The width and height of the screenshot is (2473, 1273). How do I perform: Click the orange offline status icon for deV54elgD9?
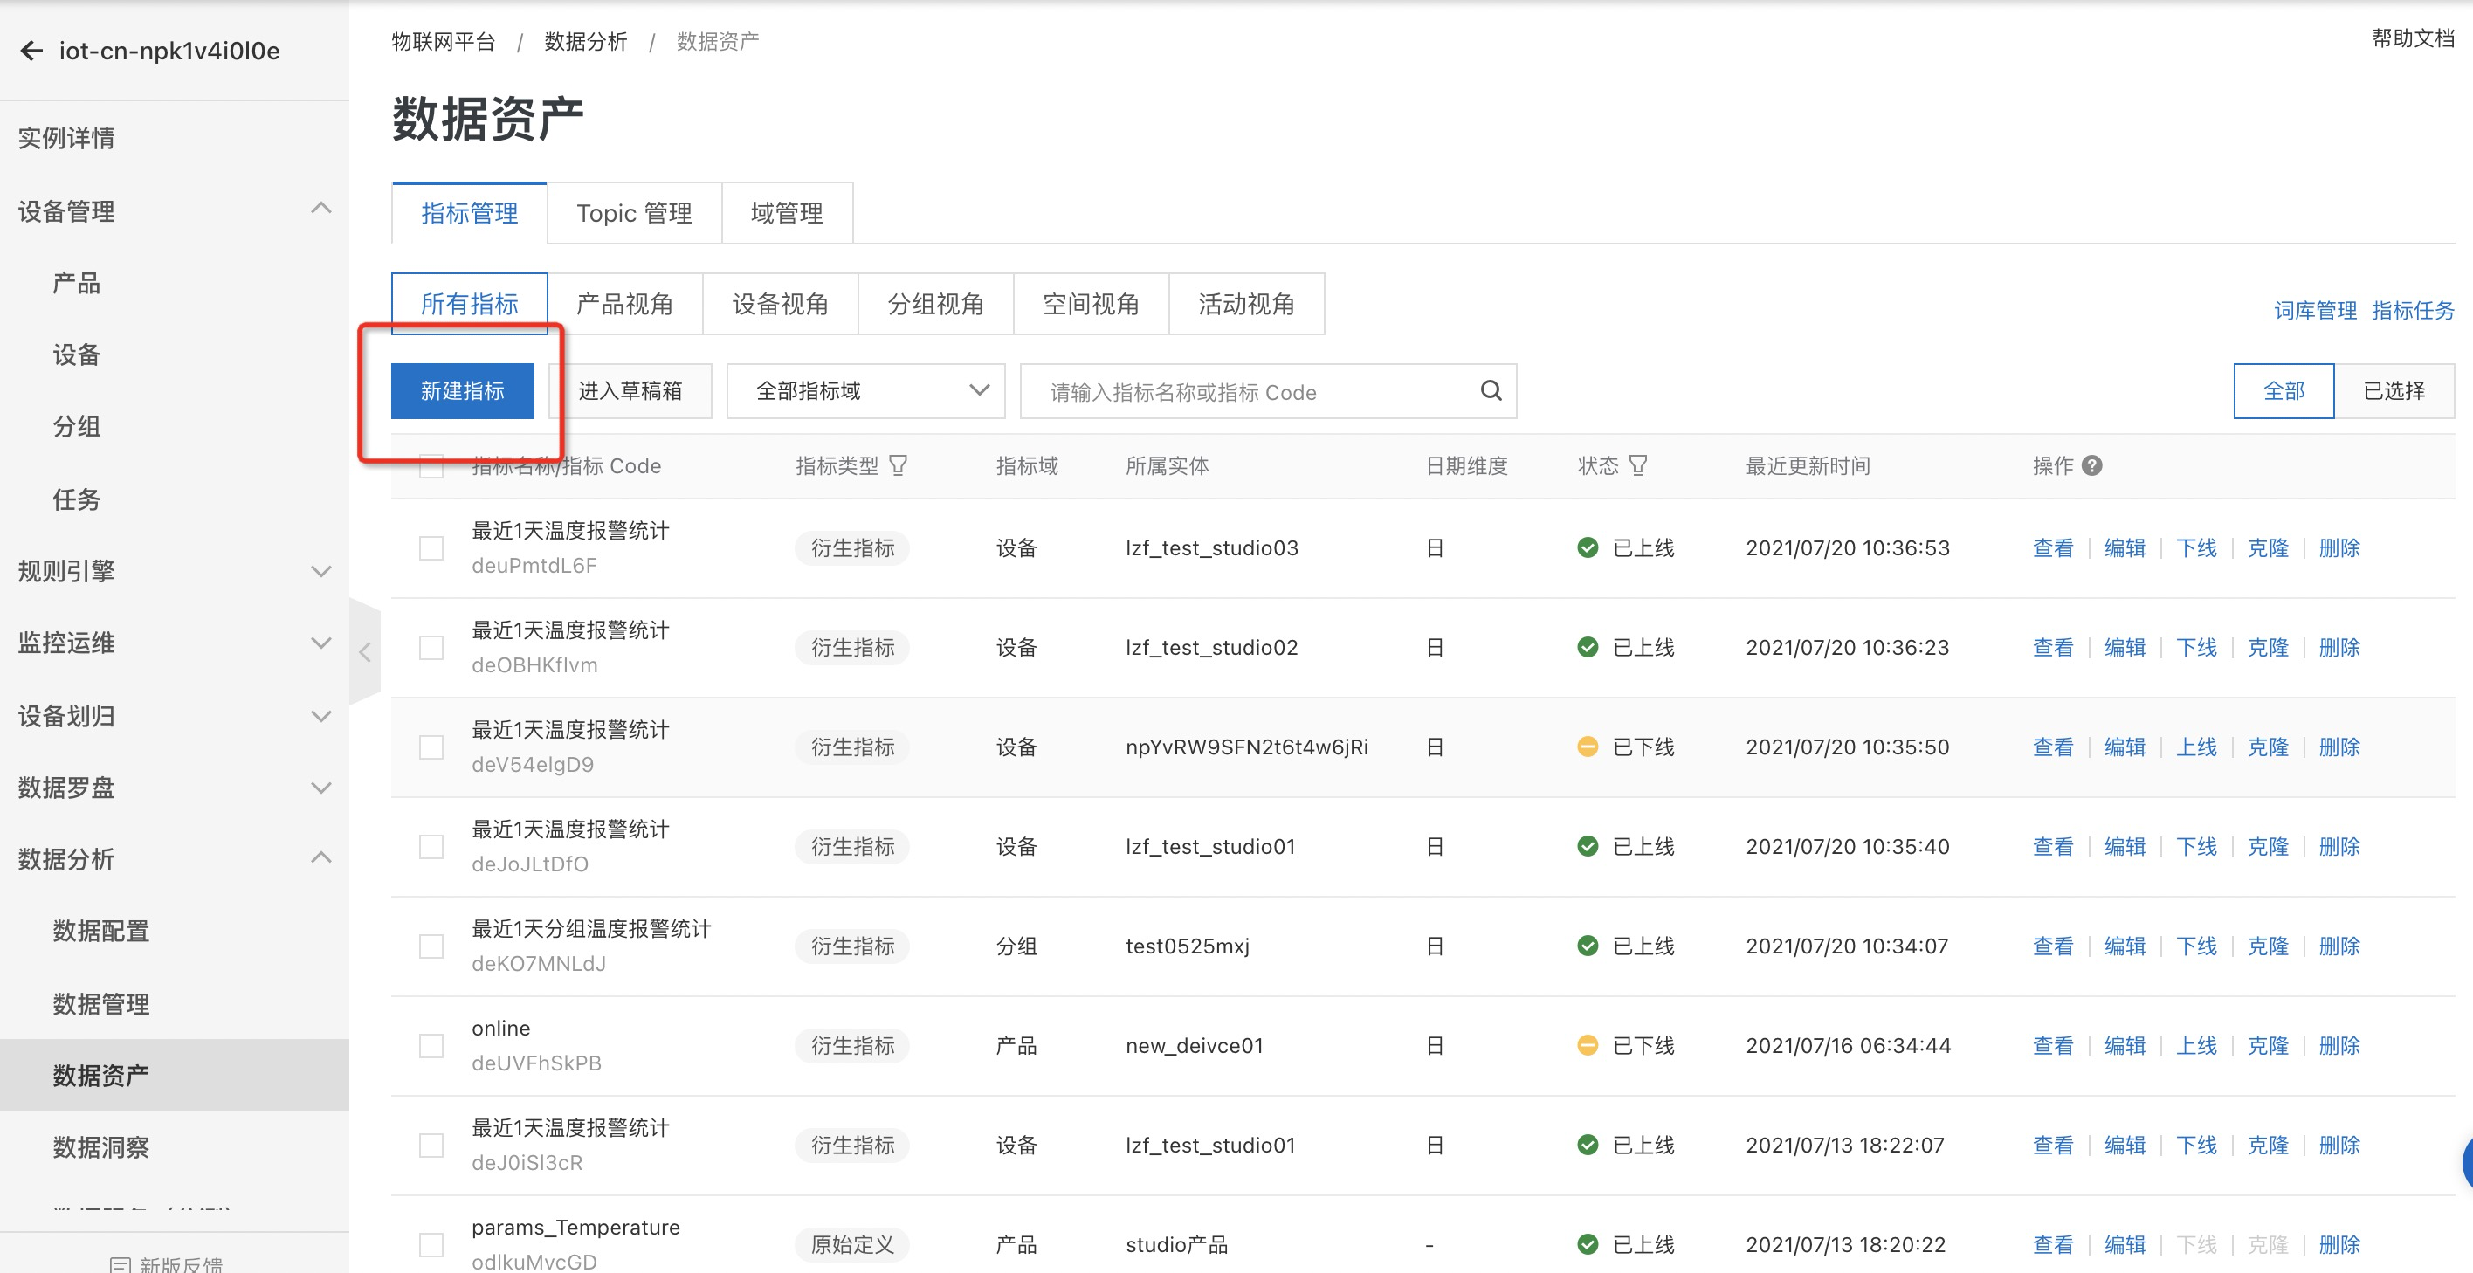1588,747
